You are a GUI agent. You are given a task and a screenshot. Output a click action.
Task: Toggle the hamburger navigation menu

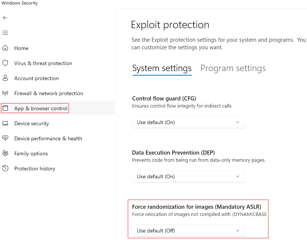click(x=5, y=33)
